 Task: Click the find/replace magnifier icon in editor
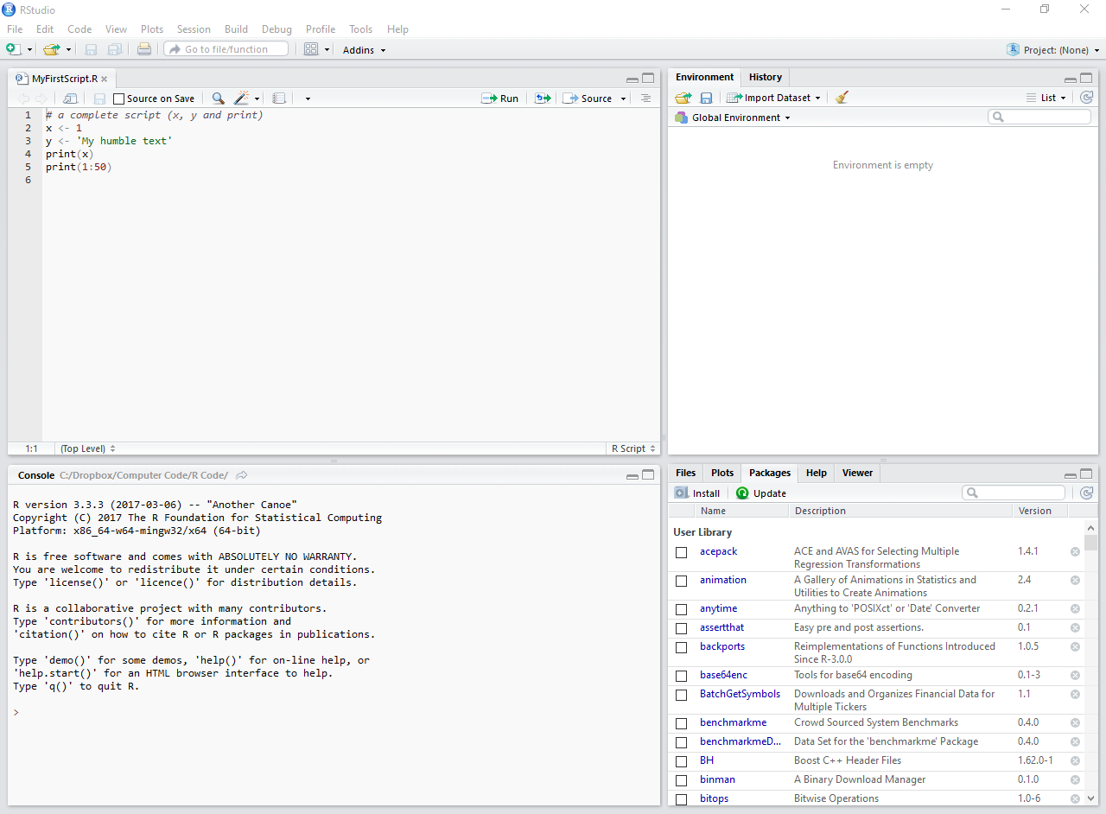click(x=218, y=99)
